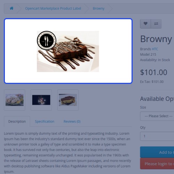This screenshot has width=174, height=174.
Task: Click the compare product arrows icon
Action: pyautogui.click(x=156, y=24)
